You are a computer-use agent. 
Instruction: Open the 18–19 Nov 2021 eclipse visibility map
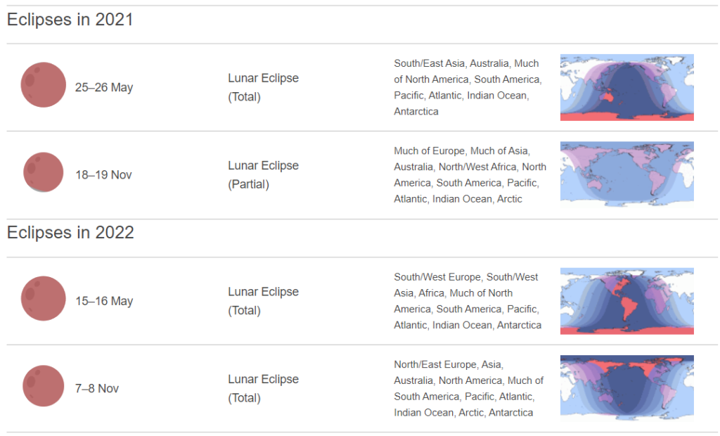(x=626, y=174)
